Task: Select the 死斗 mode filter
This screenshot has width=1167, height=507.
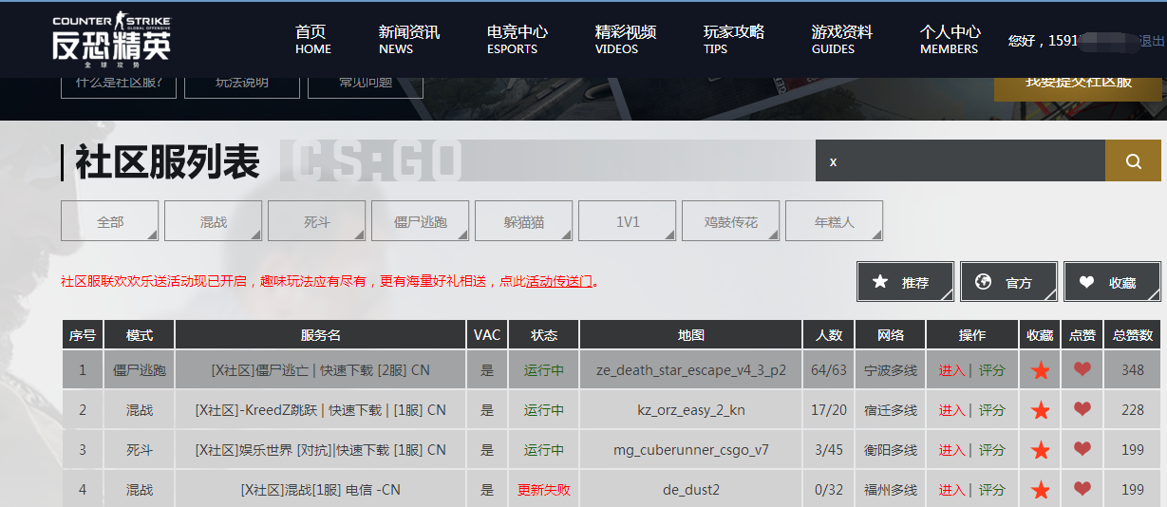Action: 316,221
